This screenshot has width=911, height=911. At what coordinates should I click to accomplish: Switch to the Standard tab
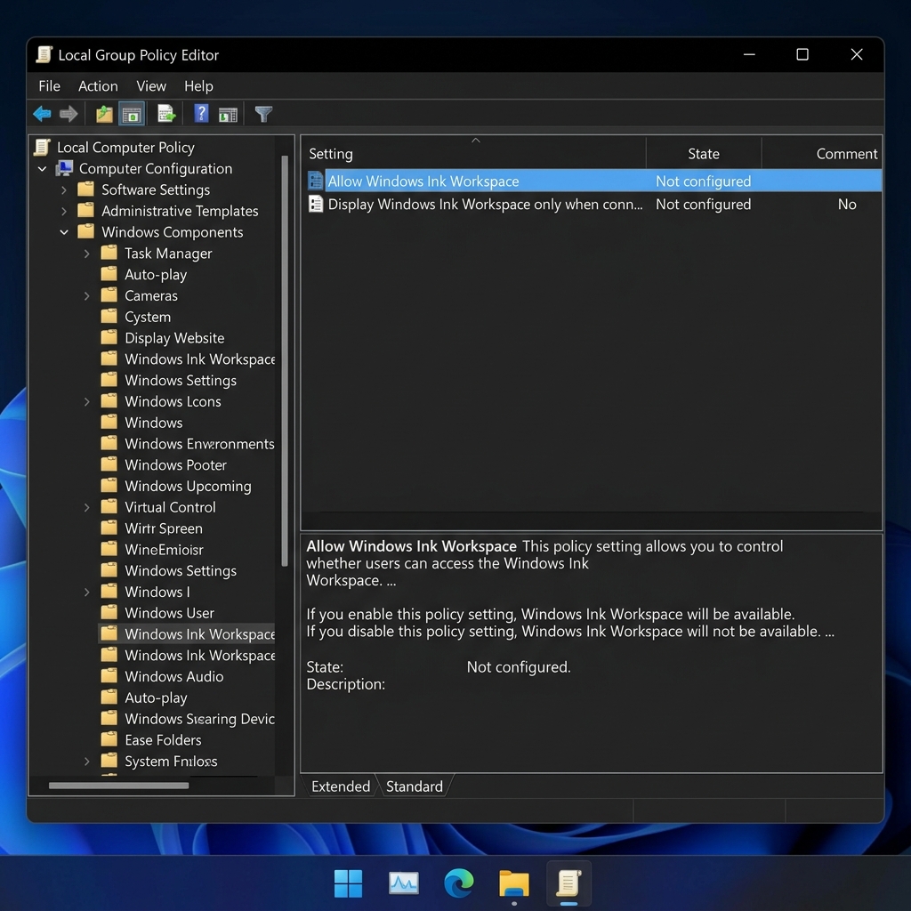415,786
